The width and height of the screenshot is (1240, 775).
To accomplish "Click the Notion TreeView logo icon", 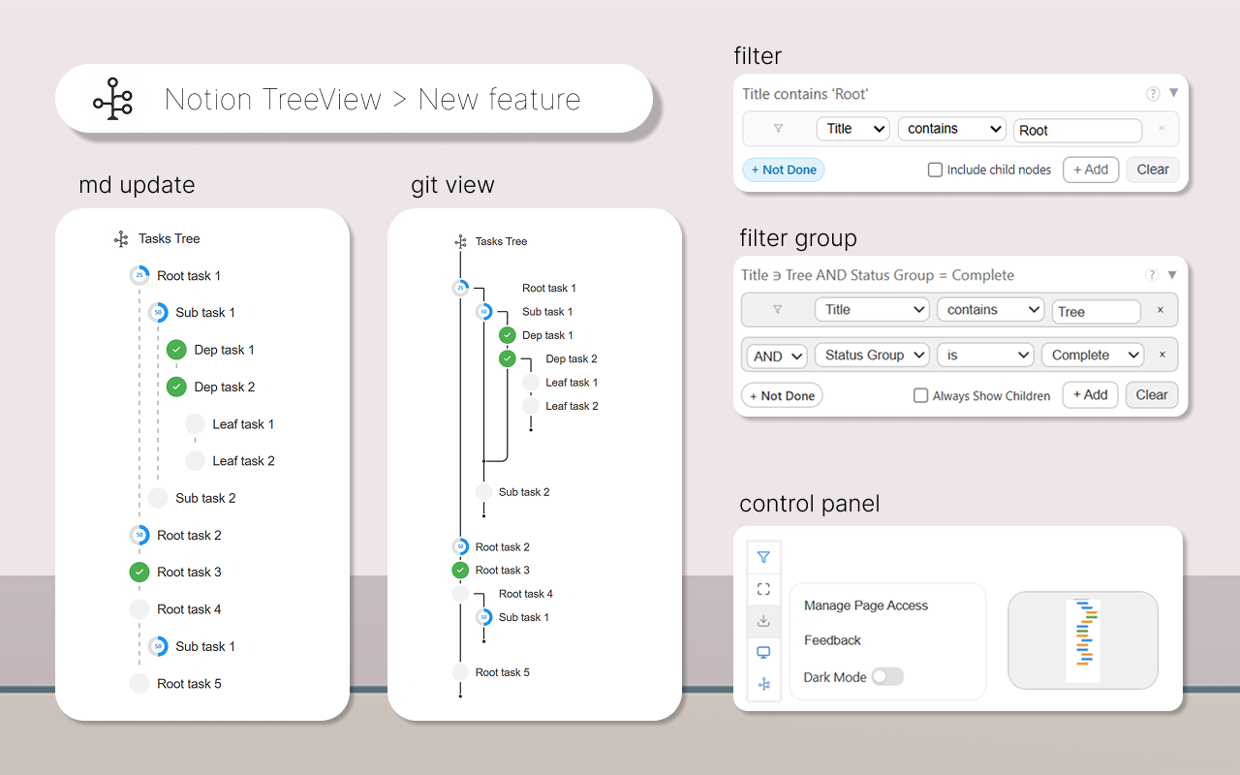I will (113, 99).
